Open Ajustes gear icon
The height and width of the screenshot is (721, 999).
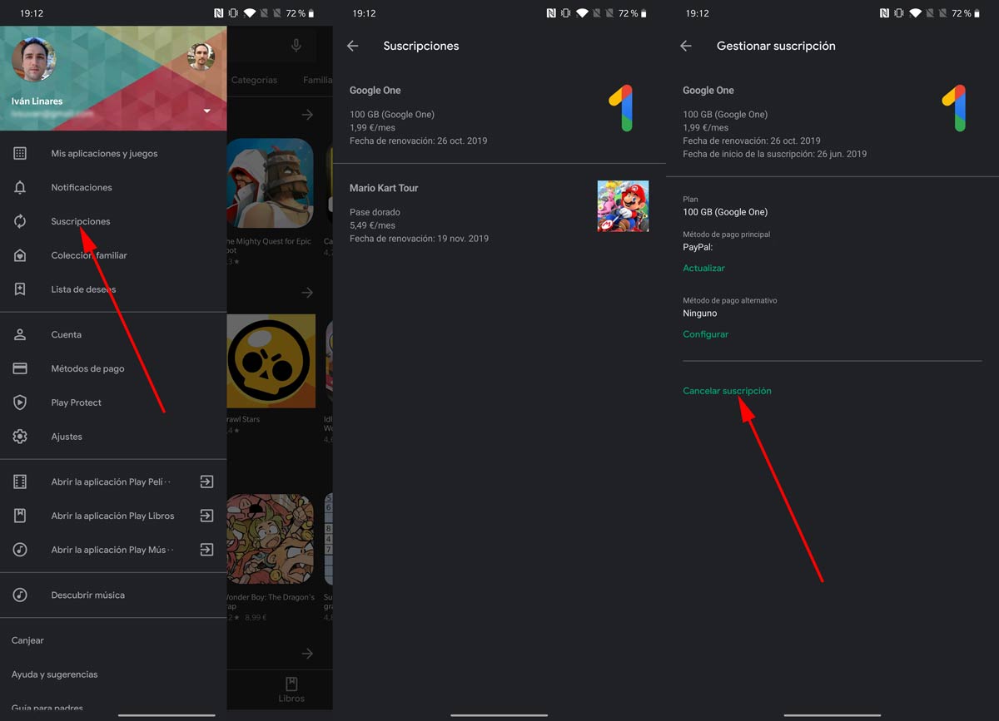[20, 437]
